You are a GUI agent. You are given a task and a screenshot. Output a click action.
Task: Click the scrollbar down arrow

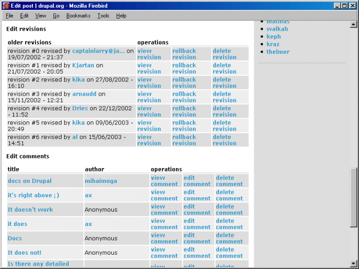click(x=353, y=263)
